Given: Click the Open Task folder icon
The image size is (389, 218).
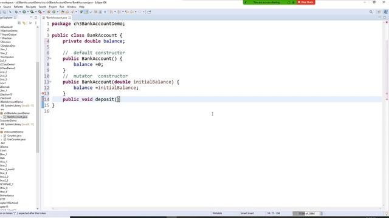Looking at the screenshot, I should pyautogui.click(x=67, y=12).
